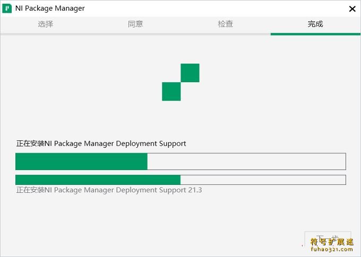Click green filled part of the lower progress bar
Viewport: 361px width, 257px height.
[x=98, y=180]
